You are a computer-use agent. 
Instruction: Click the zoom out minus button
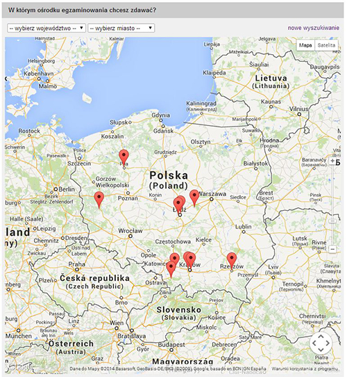[x=332, y=249]
